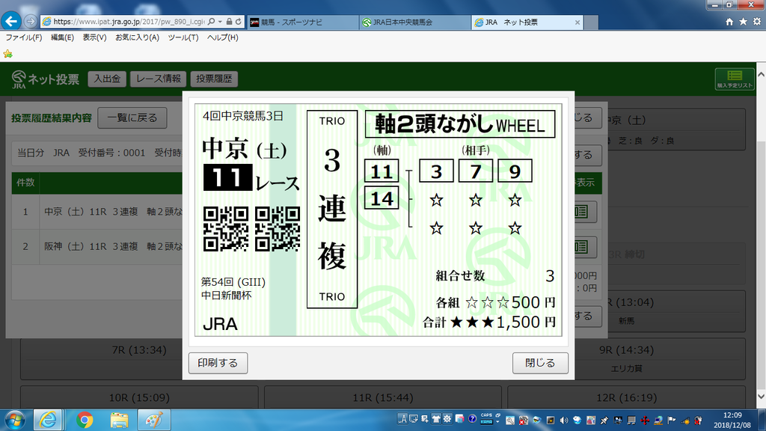Click the red four-arrow tray icon
Viewport: 766px width, 431px height.
click(x=645, y=421)
